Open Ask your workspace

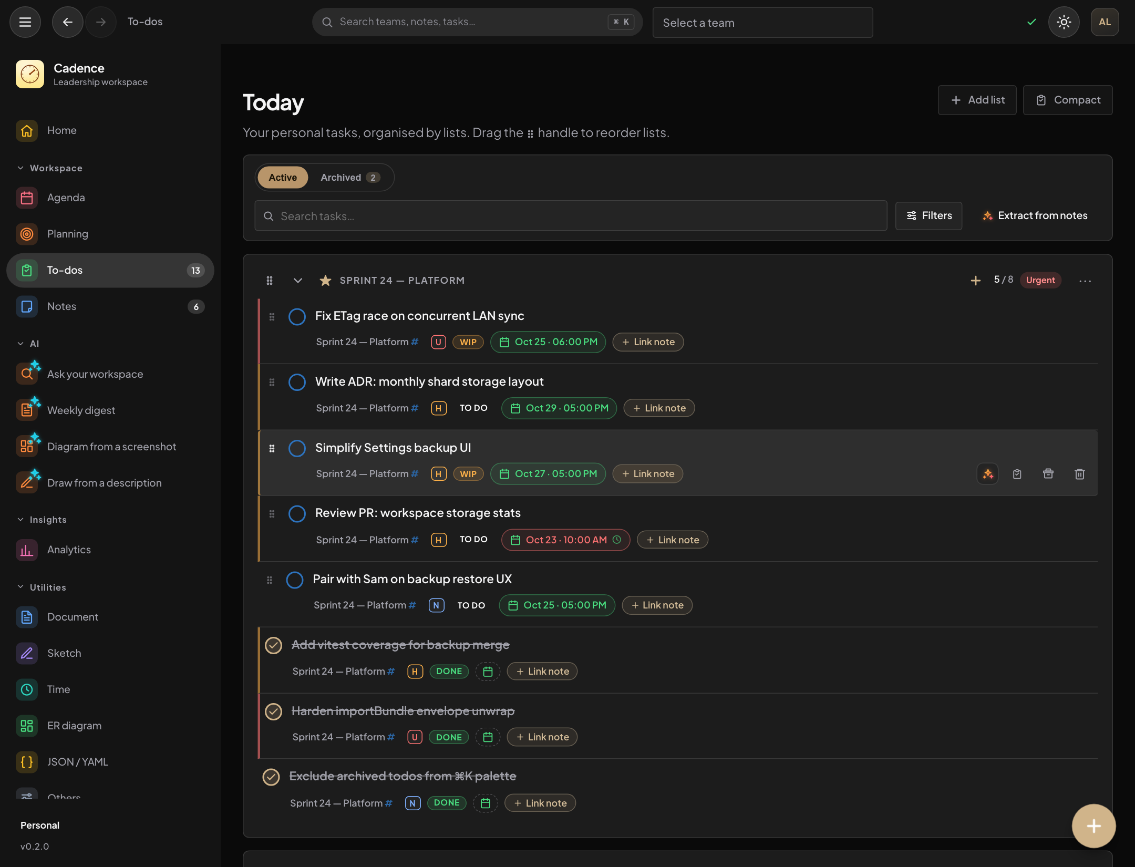coord(110,374)
